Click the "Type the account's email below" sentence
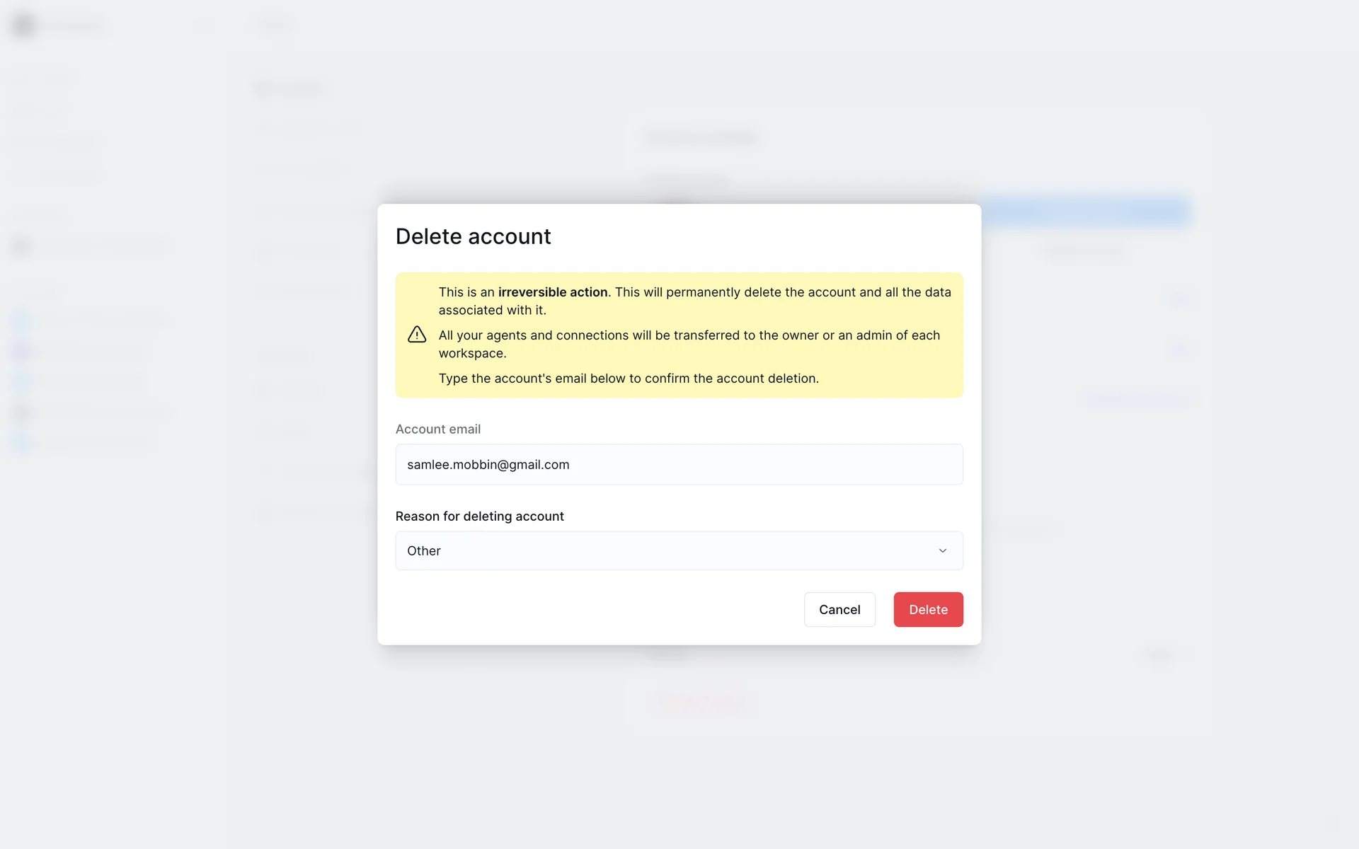This screenshot has width=1359, height=849. click(628, 379)
